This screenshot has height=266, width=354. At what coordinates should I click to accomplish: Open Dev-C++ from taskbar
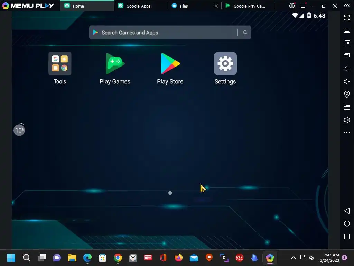pos(240,258)
